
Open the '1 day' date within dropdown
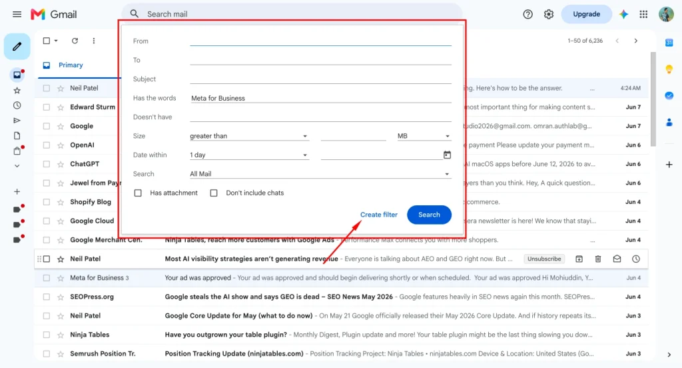click(249, 155)
